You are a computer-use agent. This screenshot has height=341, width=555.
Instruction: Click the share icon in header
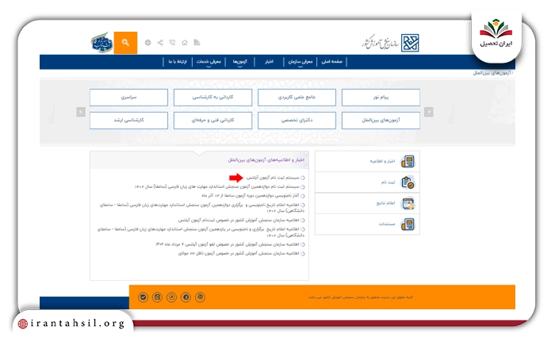[160, 43]
